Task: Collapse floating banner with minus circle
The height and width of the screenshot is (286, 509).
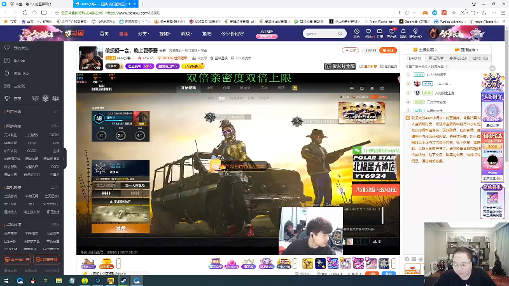Action: pyautogui.click(x=492, y=69)
